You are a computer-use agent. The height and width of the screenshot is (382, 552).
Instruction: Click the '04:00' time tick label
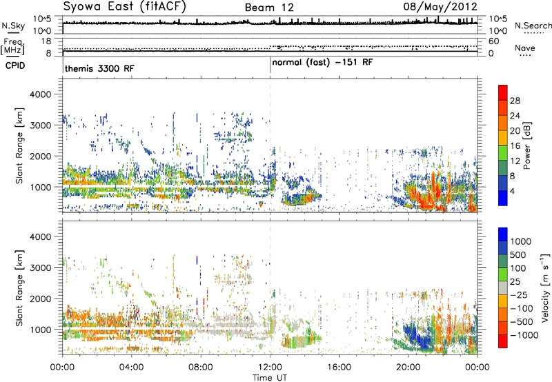(x=131, y=368)
